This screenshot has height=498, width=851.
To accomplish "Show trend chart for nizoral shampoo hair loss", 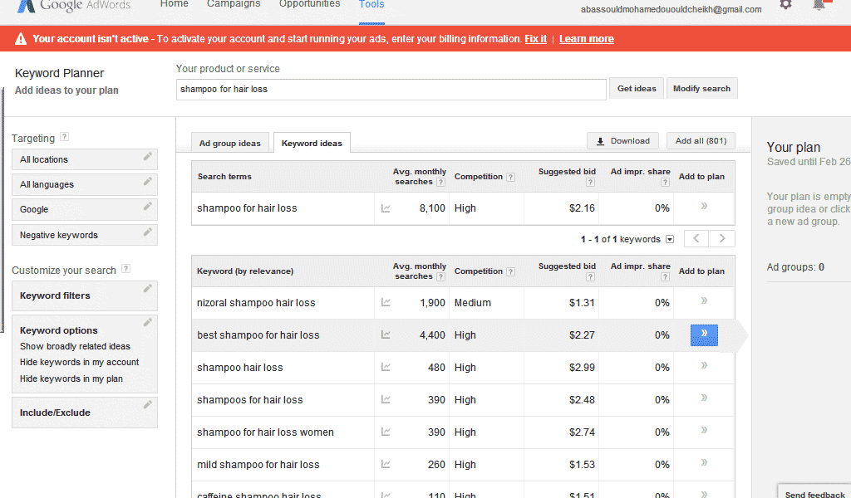I will pyautogui.click(x=386, y=302).
